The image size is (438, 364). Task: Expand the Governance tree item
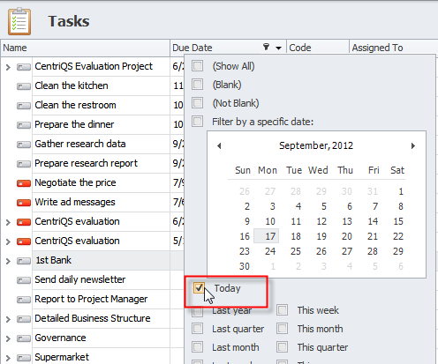click(8, 338)
